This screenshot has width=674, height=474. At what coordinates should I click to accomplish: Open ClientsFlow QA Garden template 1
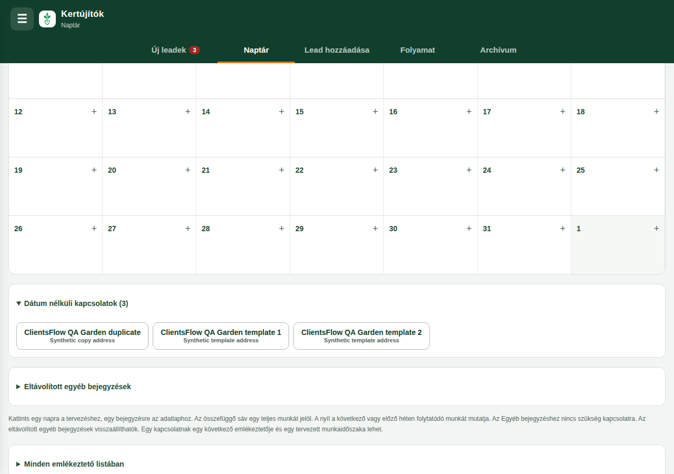[221, 336]
